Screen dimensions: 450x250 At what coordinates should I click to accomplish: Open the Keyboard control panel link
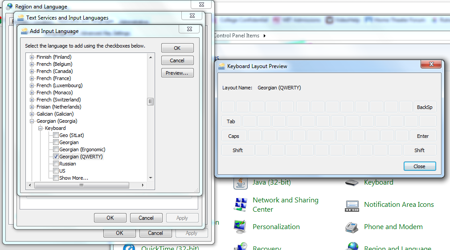point(379,182)
